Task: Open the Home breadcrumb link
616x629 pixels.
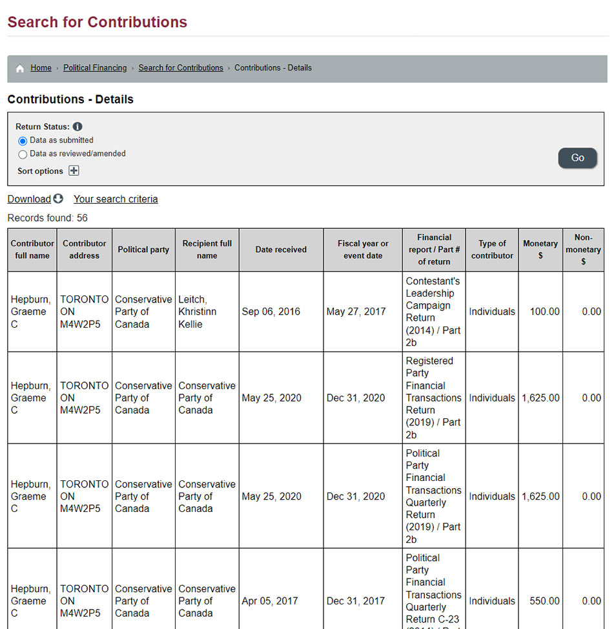Action: coord(41,68)
